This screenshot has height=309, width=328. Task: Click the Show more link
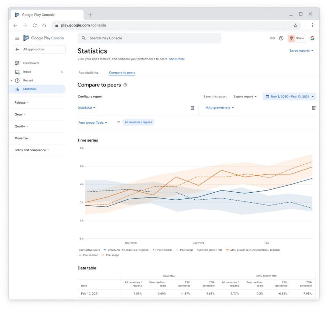177,59
